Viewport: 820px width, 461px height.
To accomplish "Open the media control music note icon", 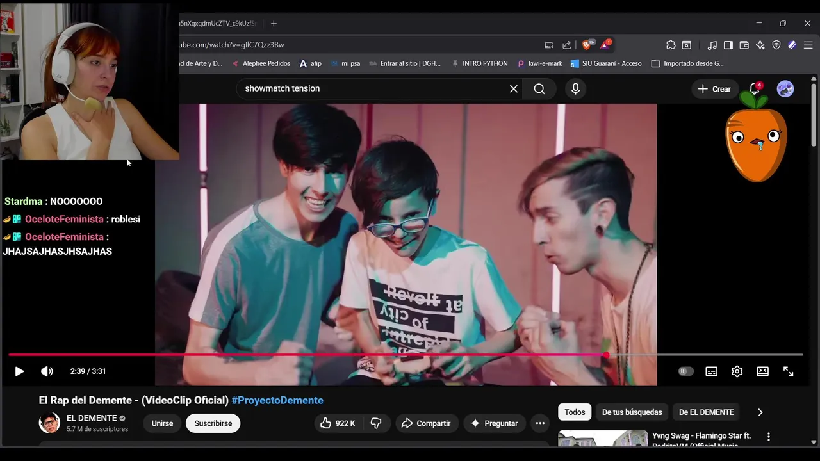I will pyautogui.click(x=712, y=45).
